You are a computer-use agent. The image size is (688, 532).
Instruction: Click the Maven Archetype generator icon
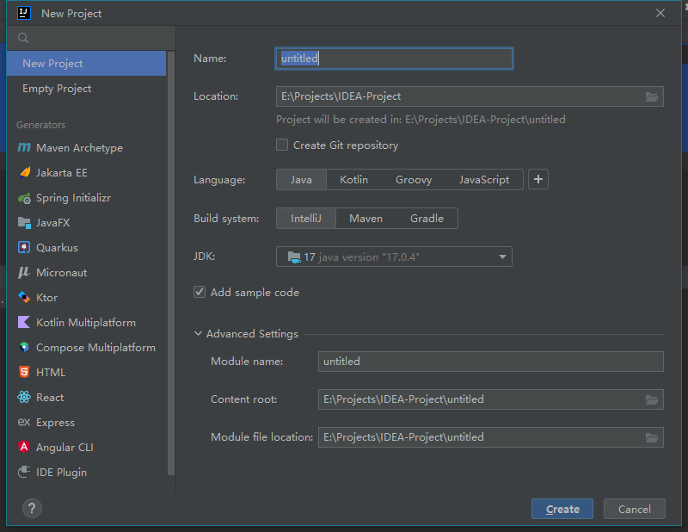pos(24,147)
